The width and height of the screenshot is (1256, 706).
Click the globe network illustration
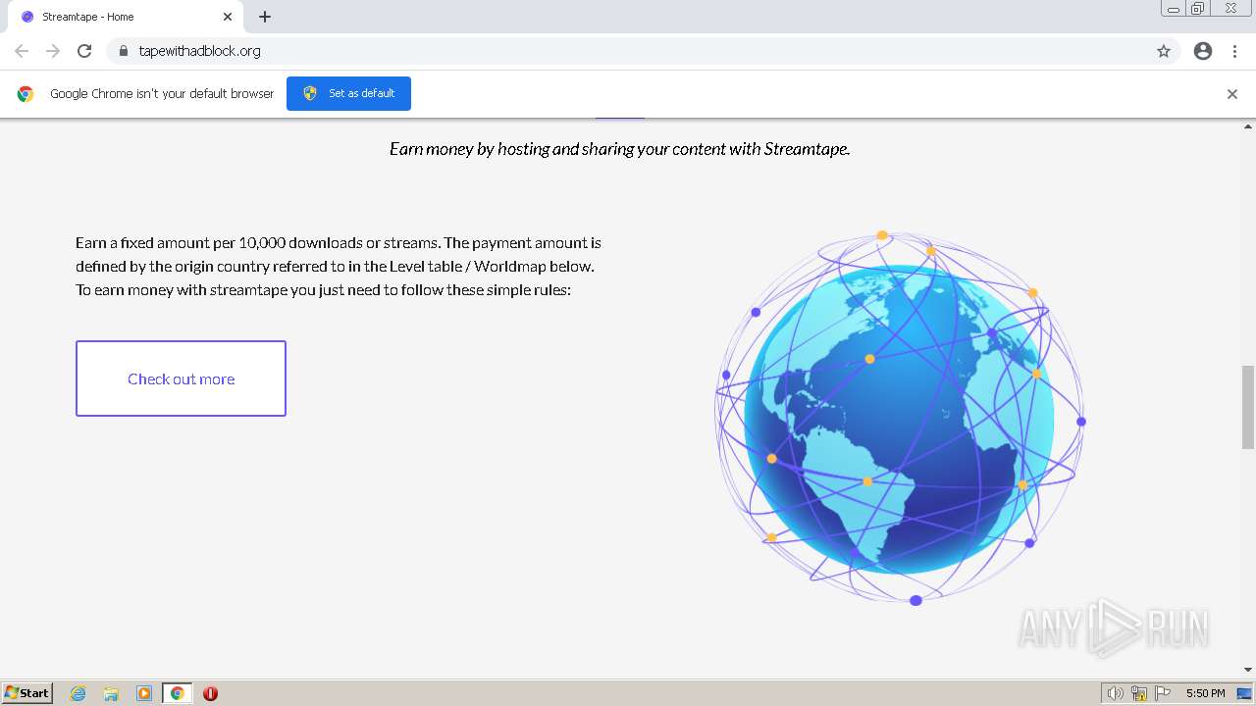[x=900, y=417]
